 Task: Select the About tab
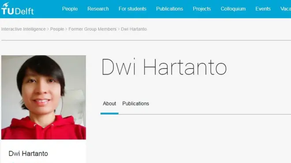pos(109,104)
